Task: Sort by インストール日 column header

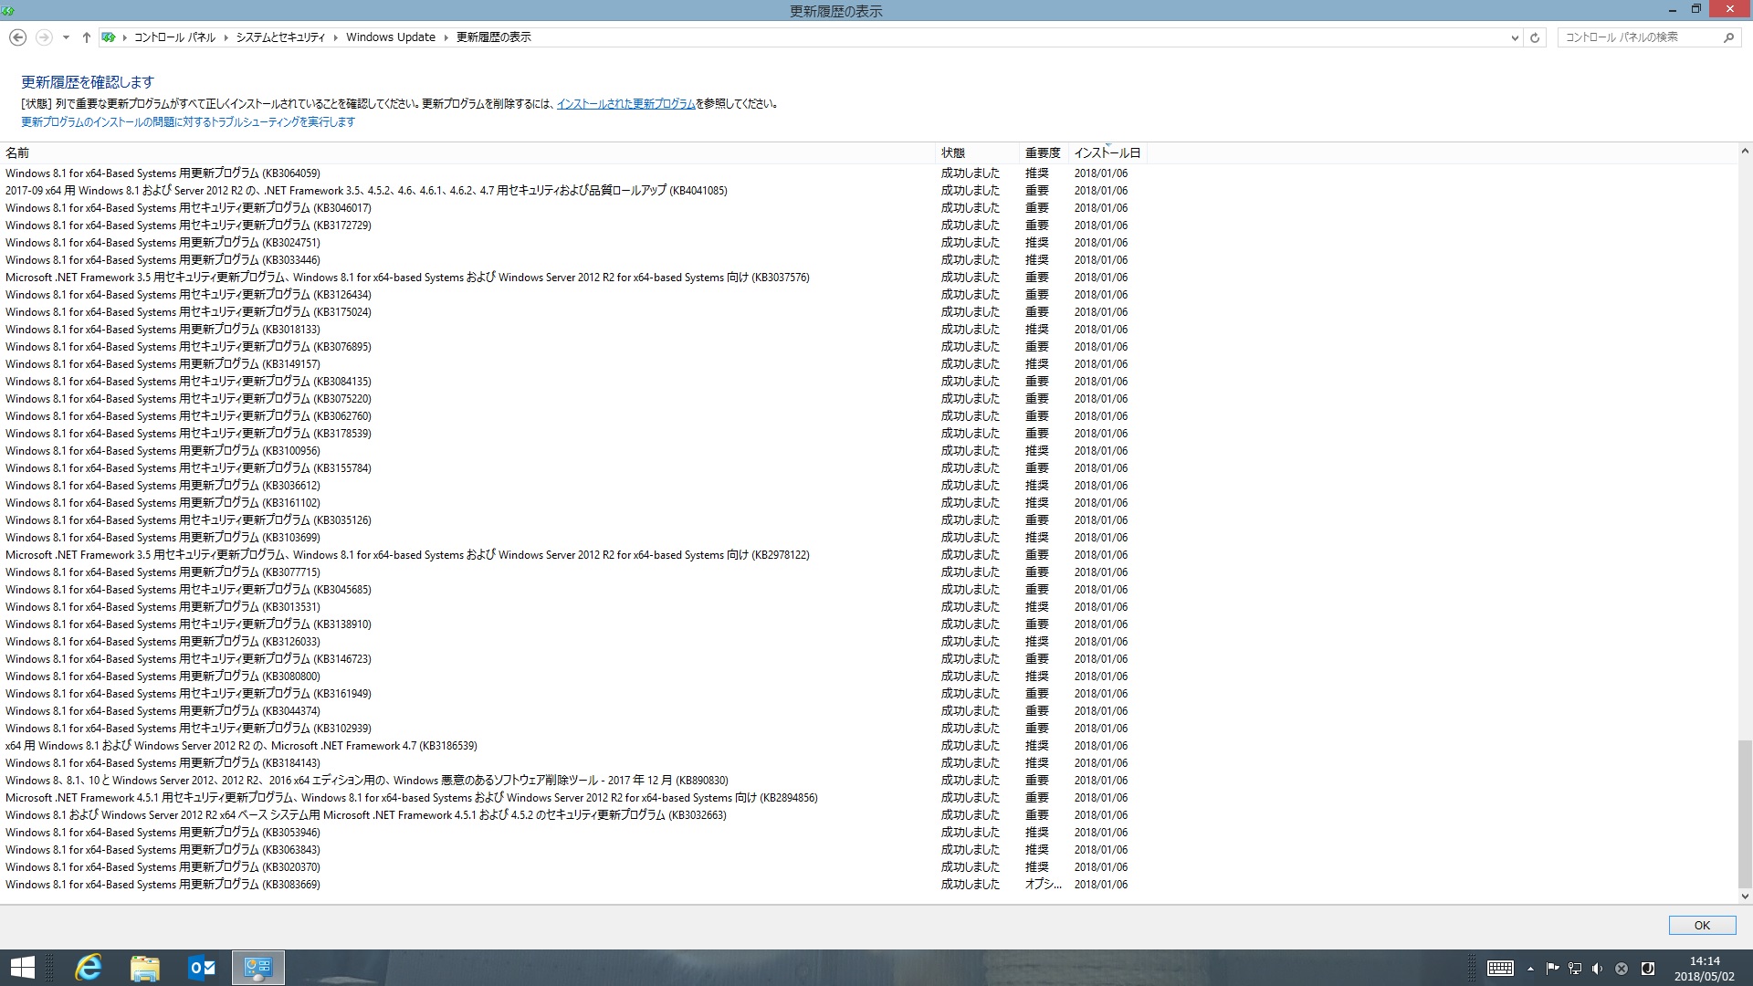Action: pos(1107,152)
